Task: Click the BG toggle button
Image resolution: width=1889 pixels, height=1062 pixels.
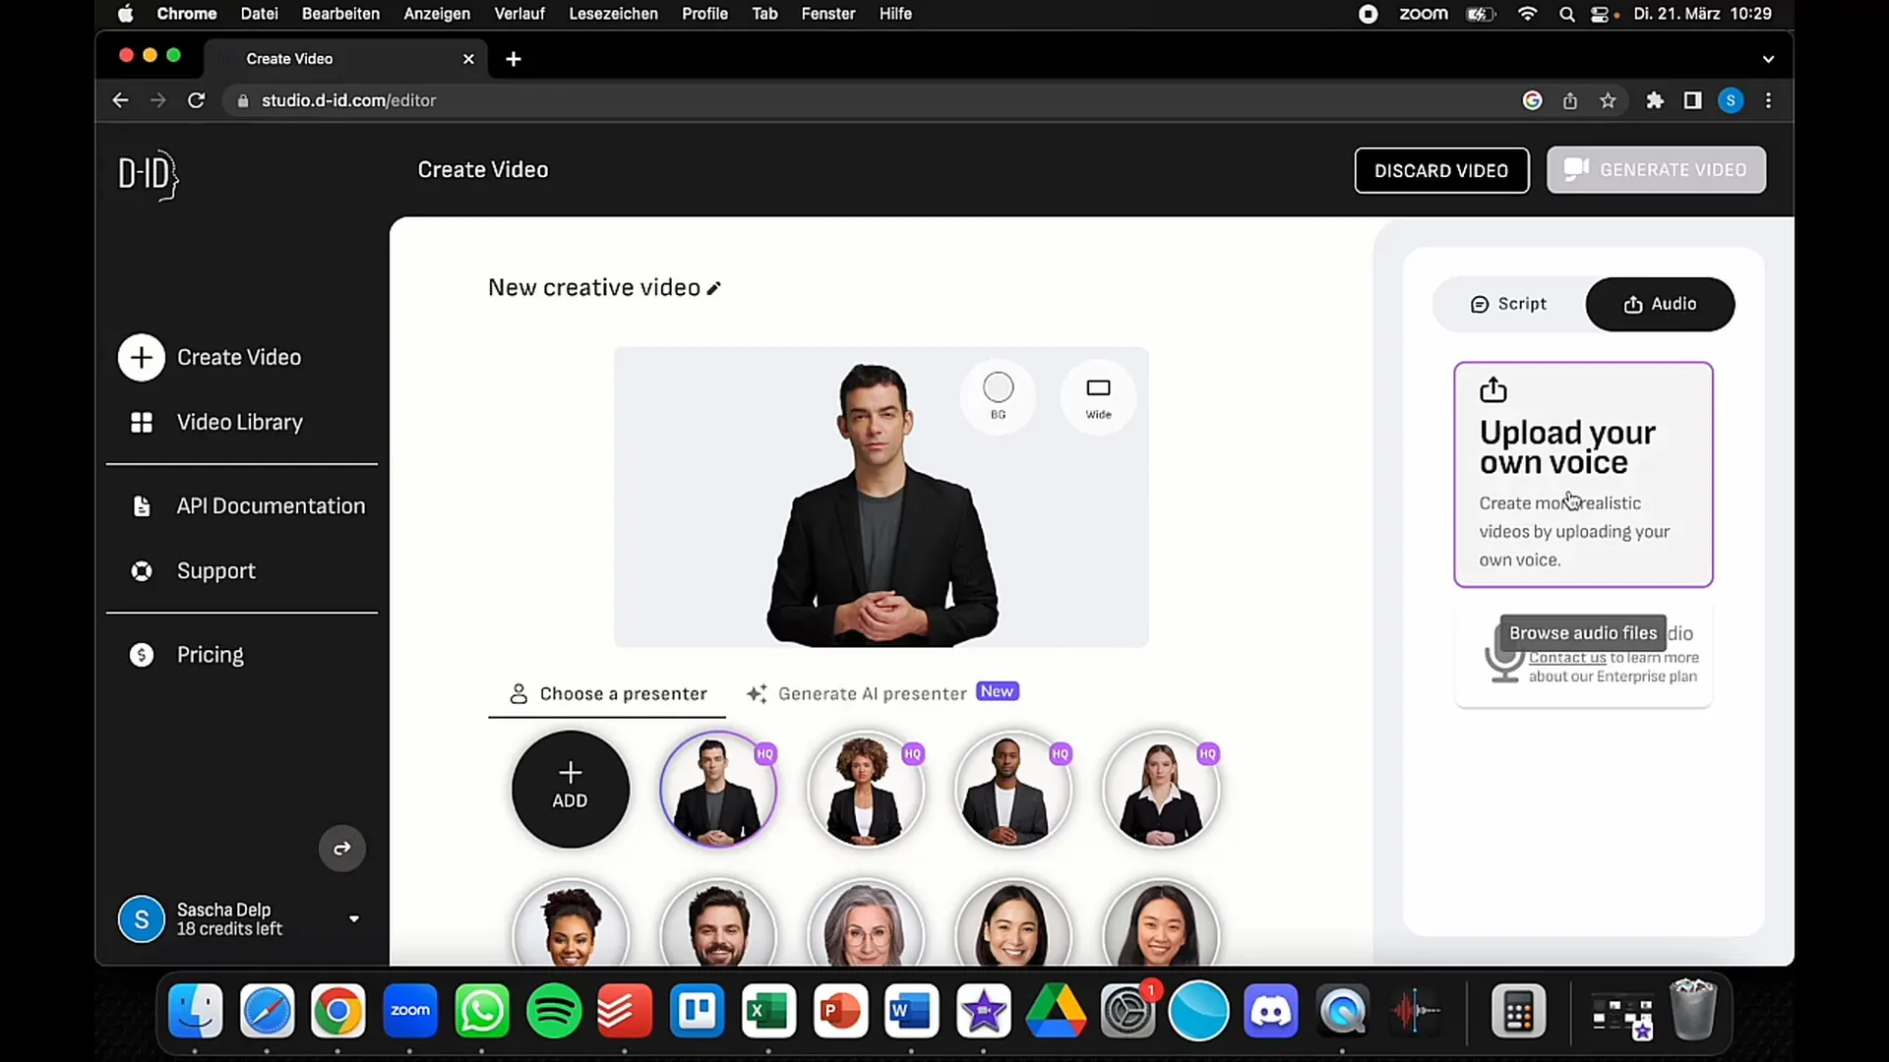Action: 998,395
